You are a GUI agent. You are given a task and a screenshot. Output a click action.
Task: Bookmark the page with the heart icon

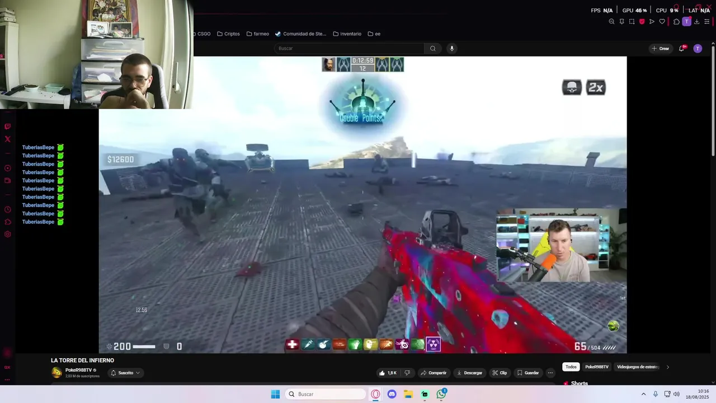tap(662, 22)
